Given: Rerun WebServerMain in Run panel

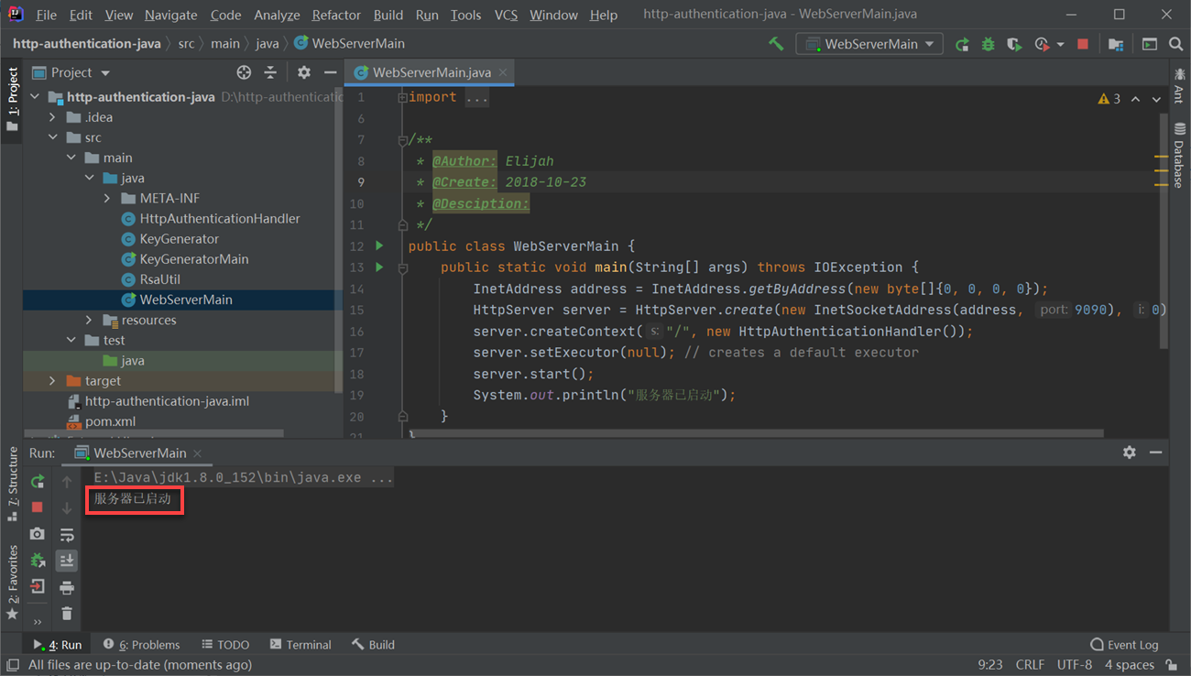Looking at the screenshot, I should pos(38,481).
